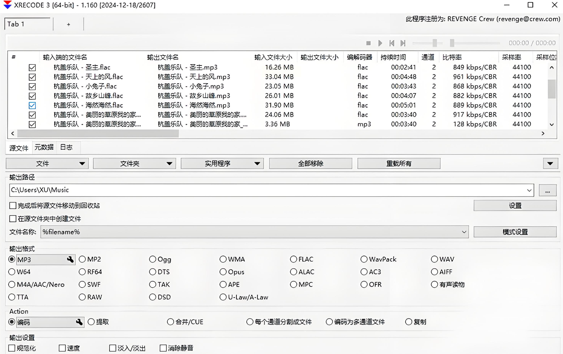This screenshot has height=354, width=563.
Task: Open MP3 encoder settings via wrench icon
Action: [x=70, y=260]
